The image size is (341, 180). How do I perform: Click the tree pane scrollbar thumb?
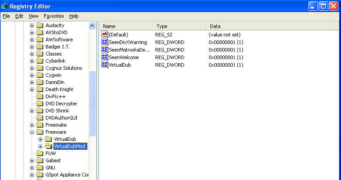[x=92, y=103]
